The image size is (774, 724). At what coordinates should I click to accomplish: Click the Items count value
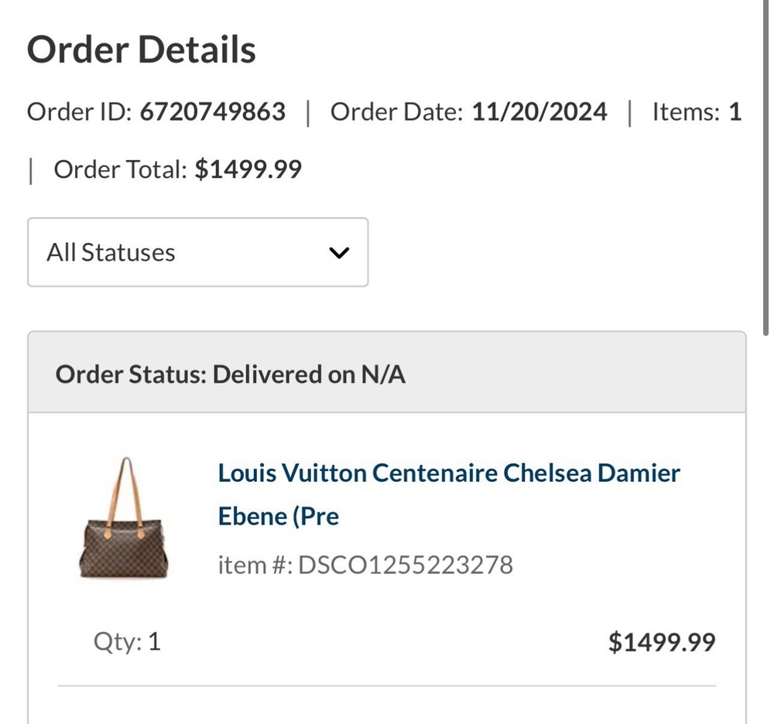click(735, 112)
